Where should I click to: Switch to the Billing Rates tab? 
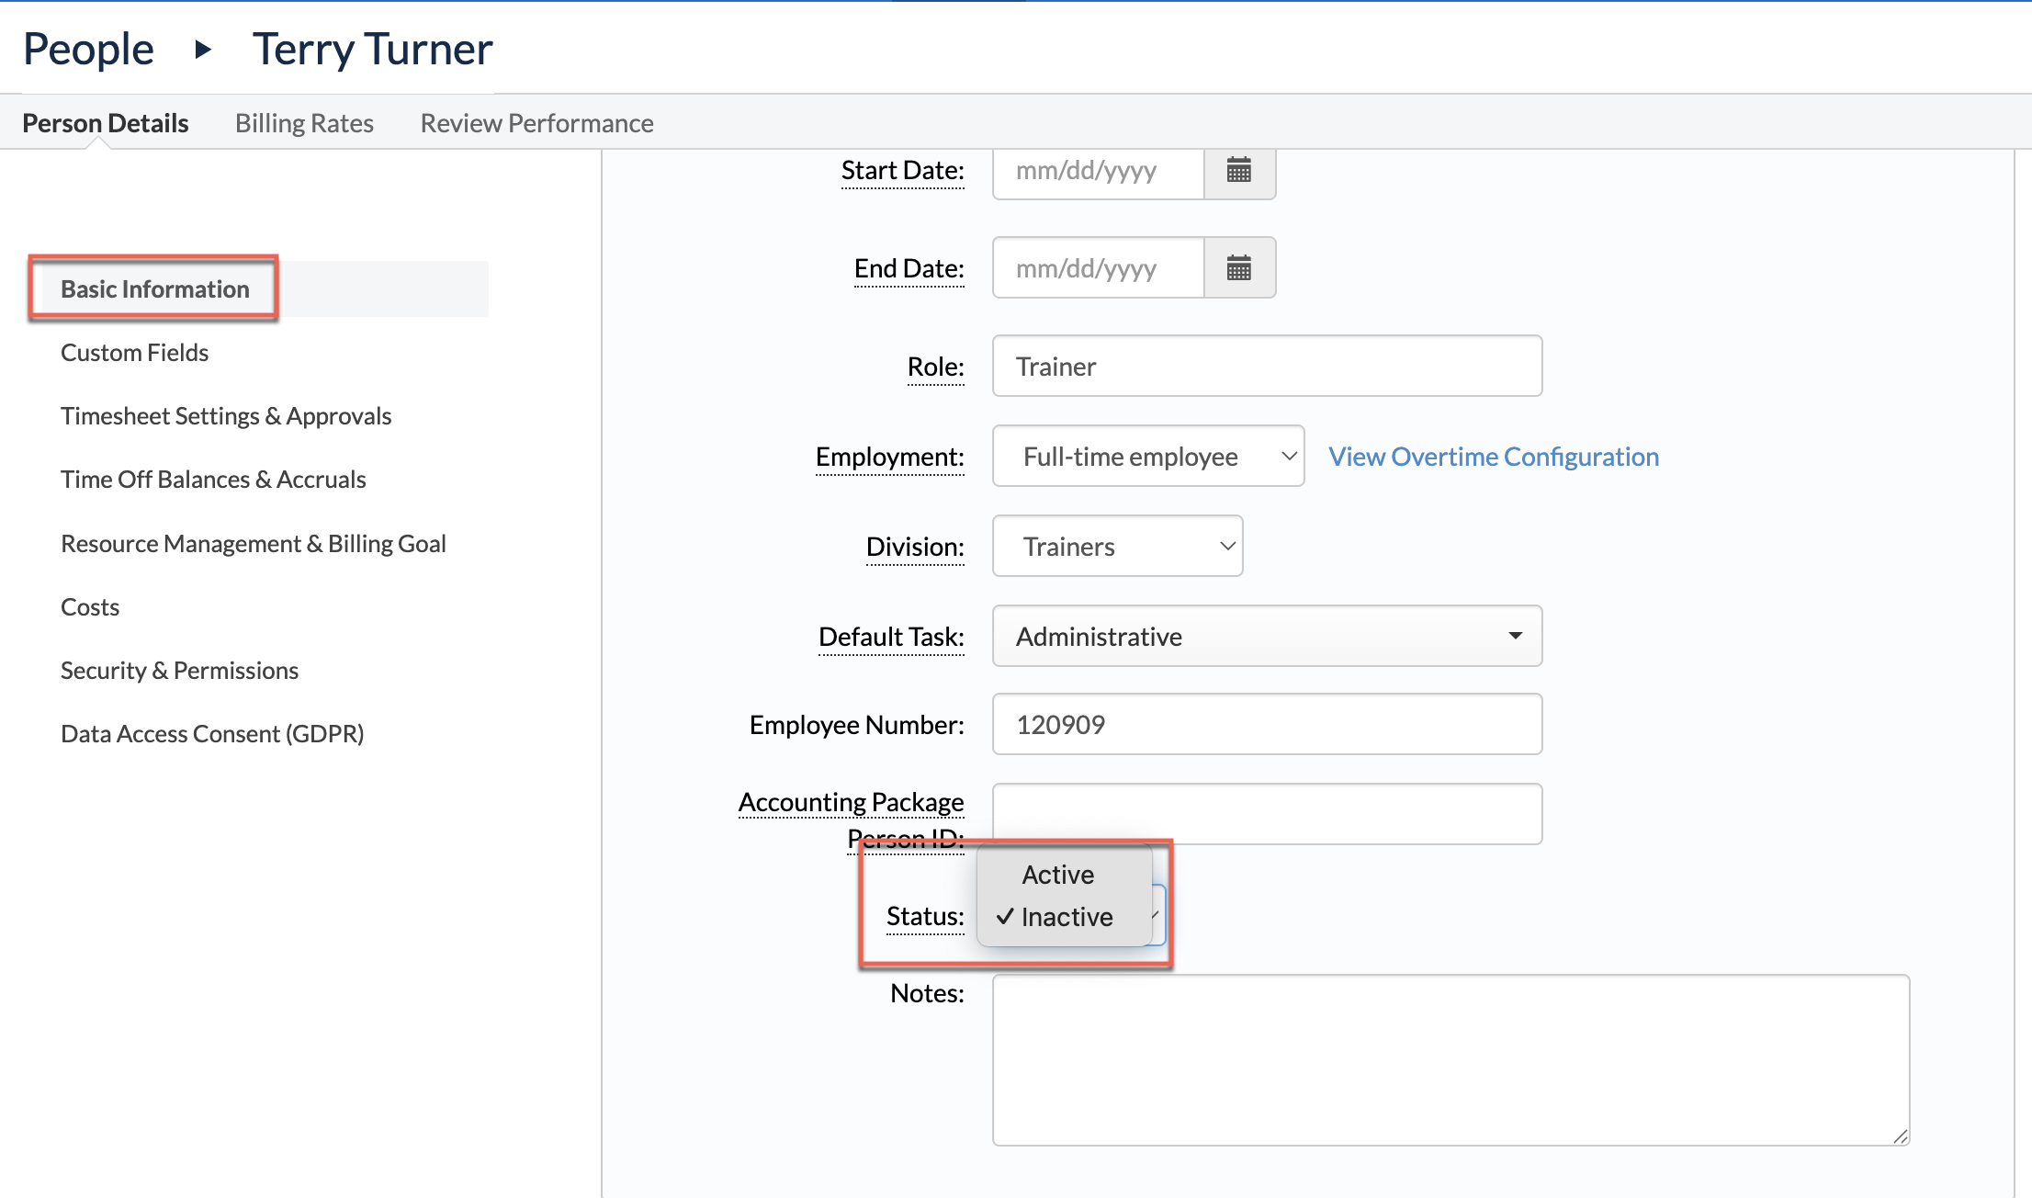[304, 122]
